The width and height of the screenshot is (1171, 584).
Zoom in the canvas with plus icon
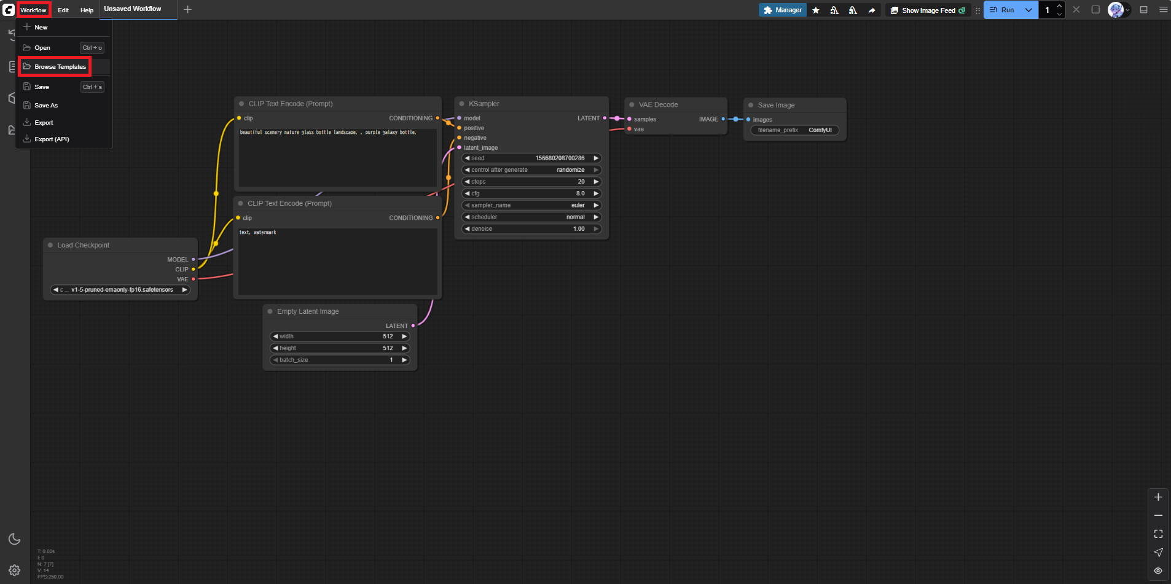coord(1158,497)
